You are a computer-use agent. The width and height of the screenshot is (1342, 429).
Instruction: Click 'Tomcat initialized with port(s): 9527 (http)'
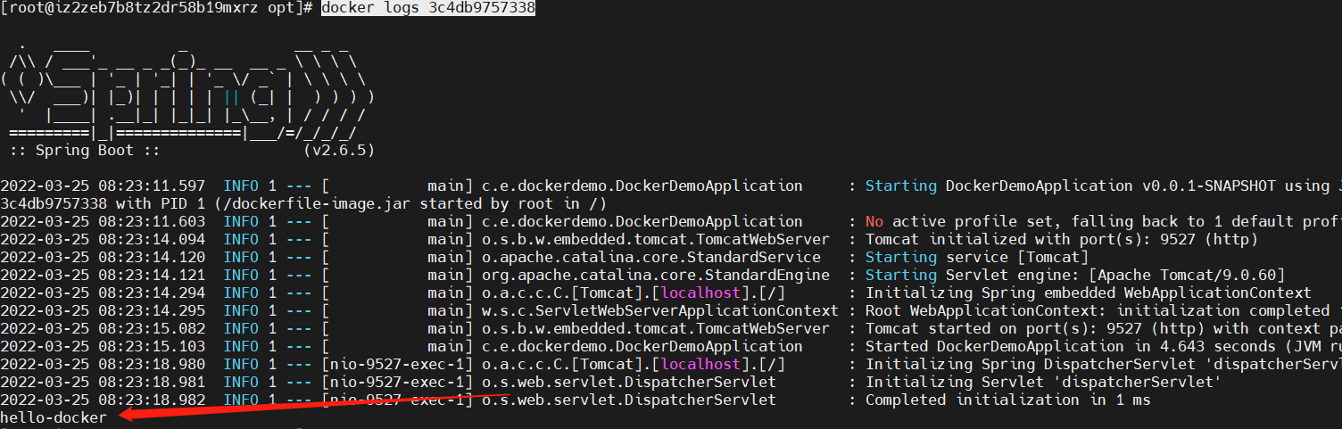pyautogui.click(x=1062, y=240)
